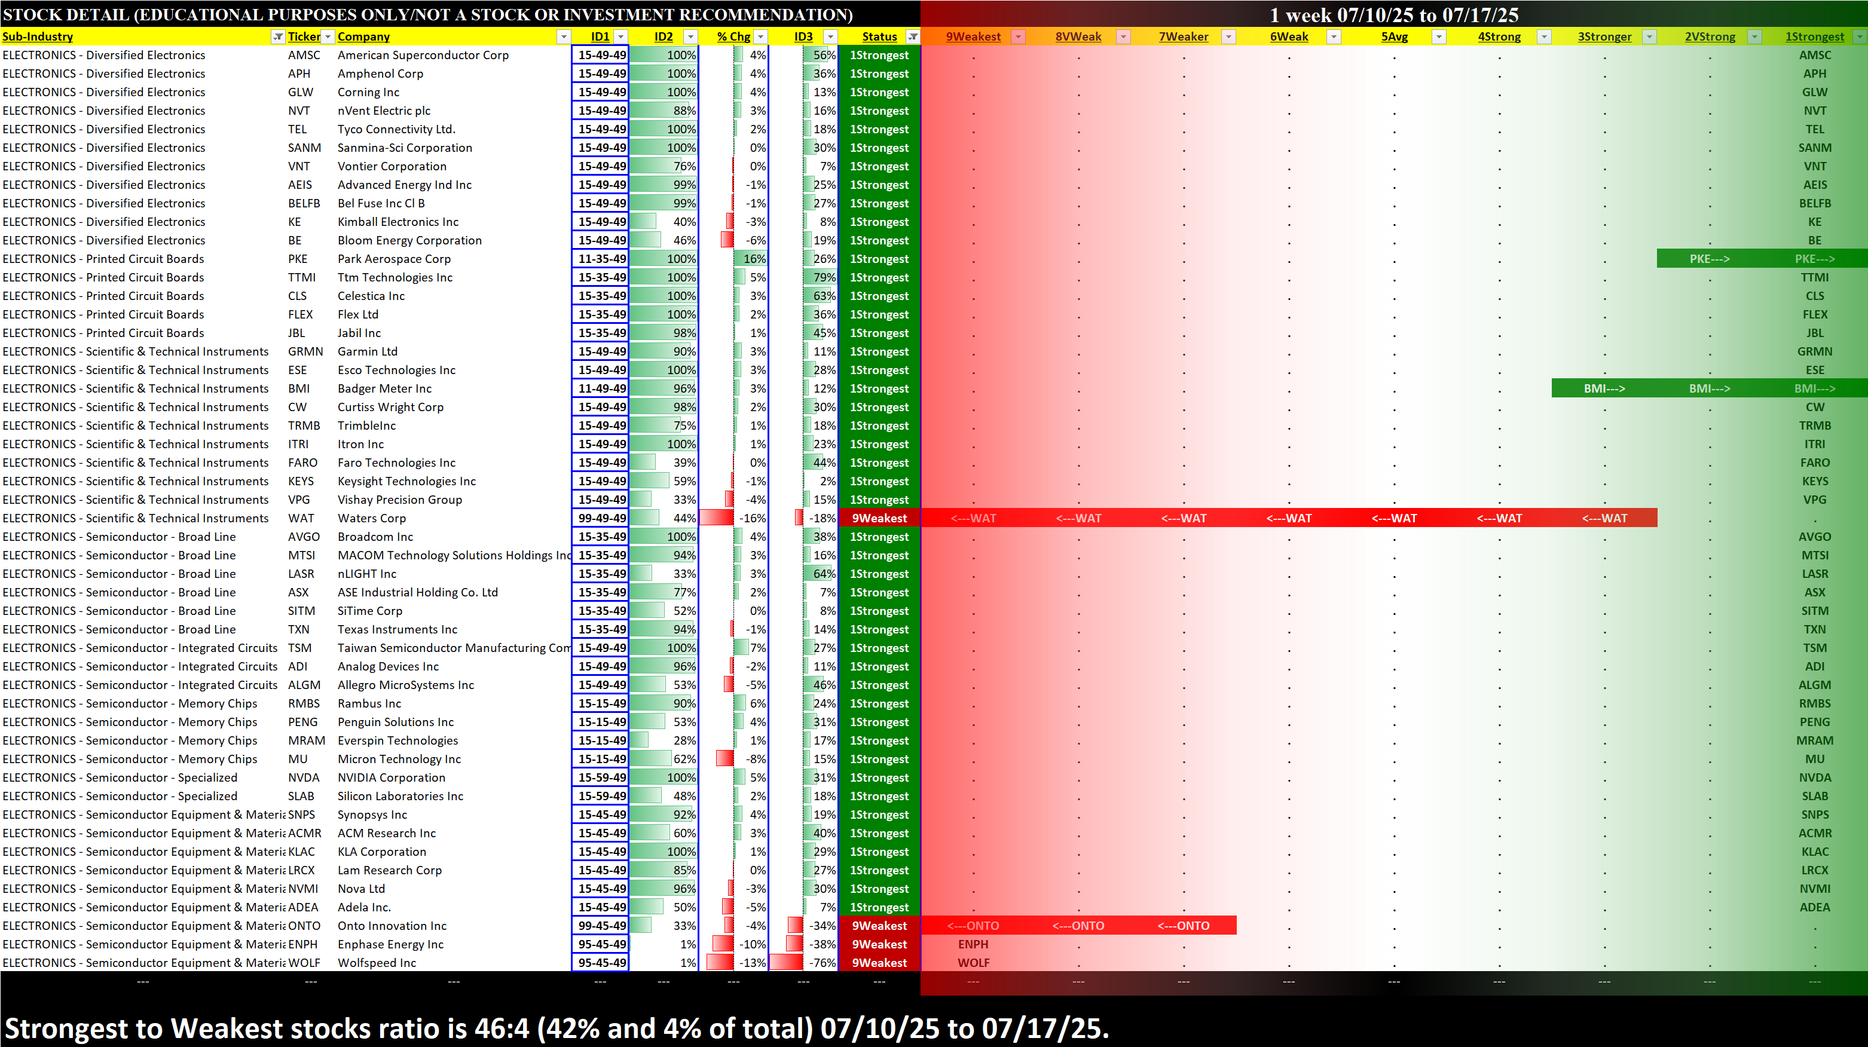Select Waters Corp 9Weakest status cell

[879, 519]
